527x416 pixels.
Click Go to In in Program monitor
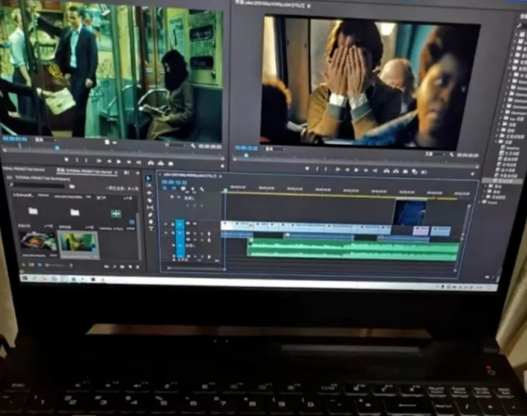pyautogui.click(x=338, y=170)
